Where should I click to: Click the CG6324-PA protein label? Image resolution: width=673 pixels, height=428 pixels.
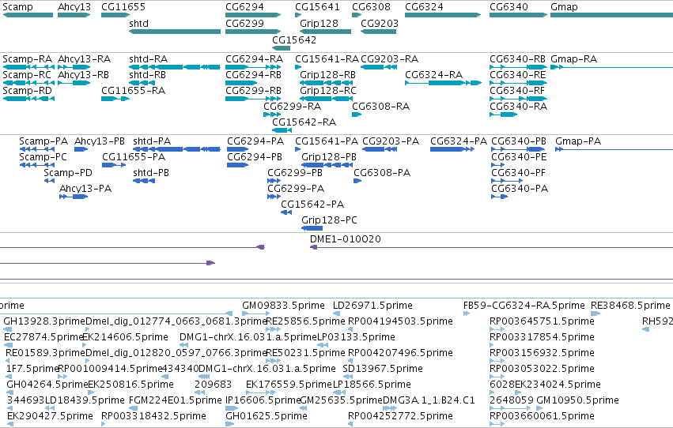coord(459,141)
